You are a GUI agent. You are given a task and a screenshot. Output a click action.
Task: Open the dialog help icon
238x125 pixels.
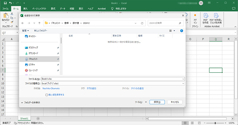click(182, 31)
